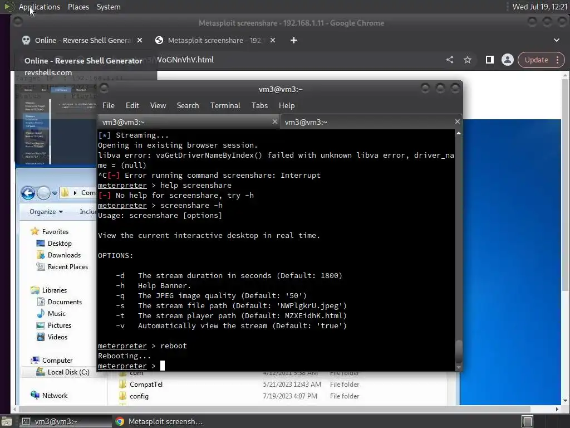Switch to Metasploit screenshare taskbar item
This screenshot has height=428, width=570.
tap(159, 421)
